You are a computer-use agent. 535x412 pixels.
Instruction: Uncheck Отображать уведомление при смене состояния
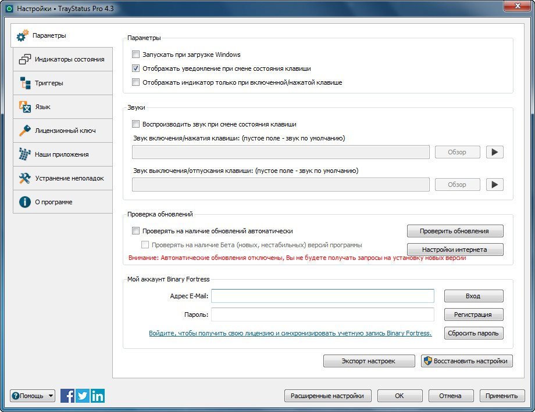pyautogui.click(x=136, y=68)
